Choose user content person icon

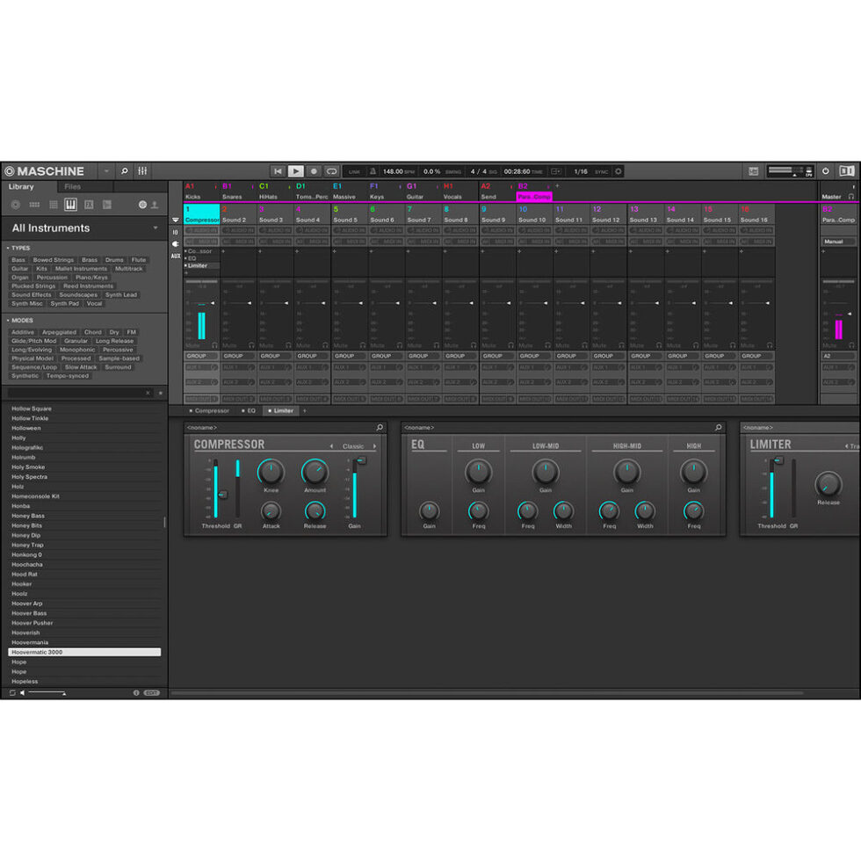tap(155, 205)
